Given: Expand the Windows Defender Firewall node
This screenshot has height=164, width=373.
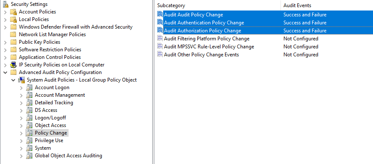Looking at the screenshot, I should 5,27.
